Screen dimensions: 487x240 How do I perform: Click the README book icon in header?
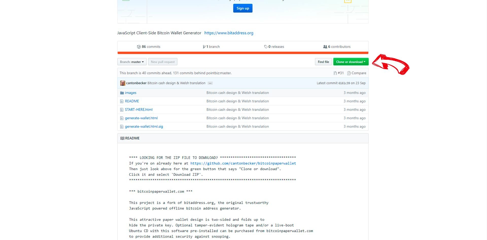point(122,138)
